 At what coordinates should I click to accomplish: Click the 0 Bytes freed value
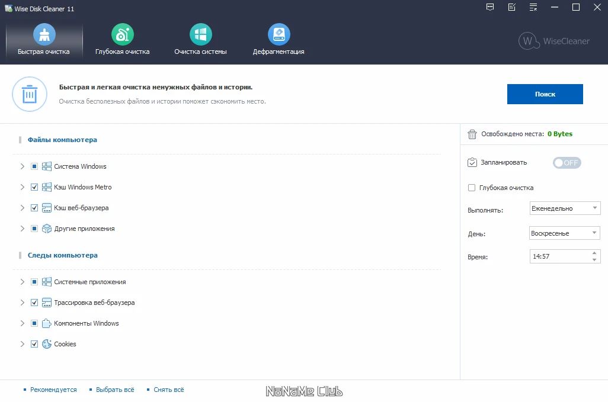pyautogui.click(x=560, y=134)
